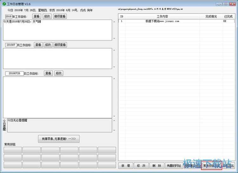This screenshot has width=238, height=173.
Task: Click 修改 beside 日工作目标
Action: 59,73
